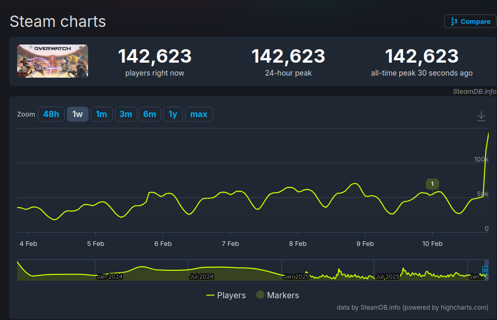Viewport: 497px width, 320px height.
Task: Click the 10 Feb axis label
Action: (x=432, y=244)
